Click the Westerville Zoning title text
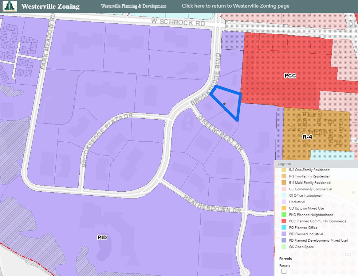Viewport: 358px width, 276px height. pos(50,6)
